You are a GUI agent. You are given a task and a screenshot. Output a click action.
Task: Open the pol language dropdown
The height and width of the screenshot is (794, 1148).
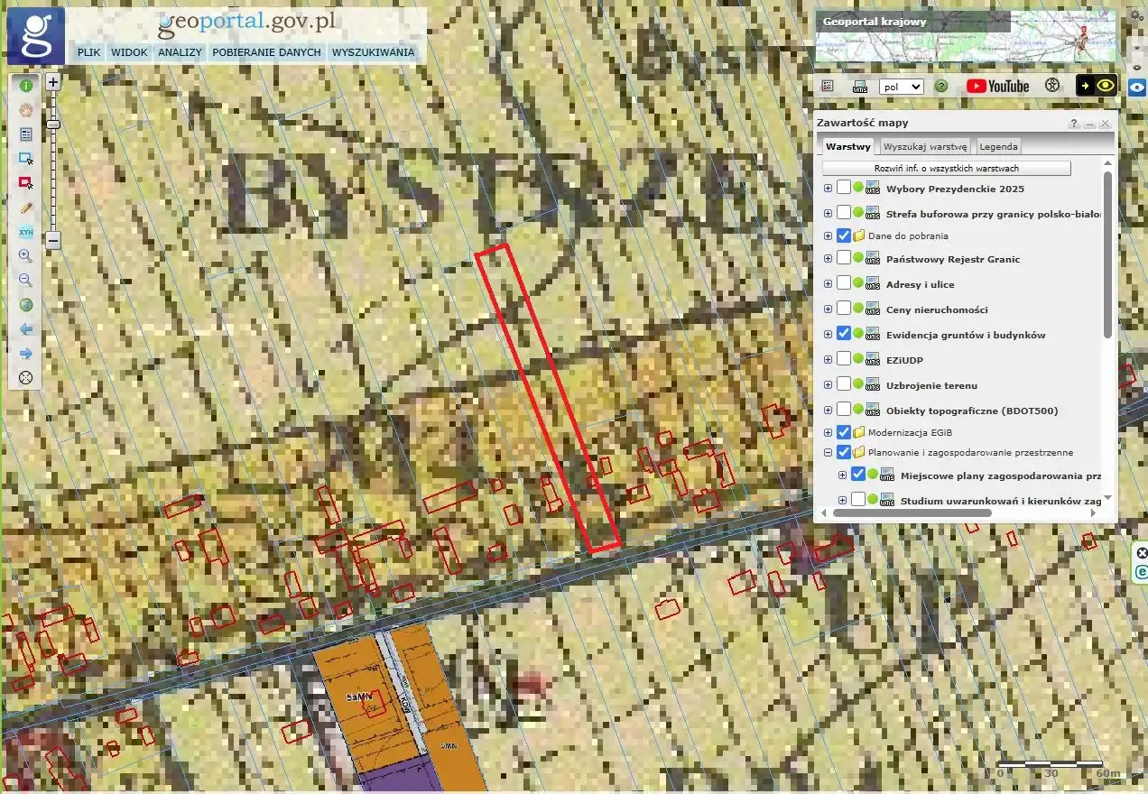901,87
